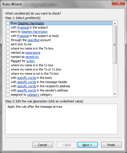
Task: Check 'where my name is in the Cc box'
Action: click(8, 65)
